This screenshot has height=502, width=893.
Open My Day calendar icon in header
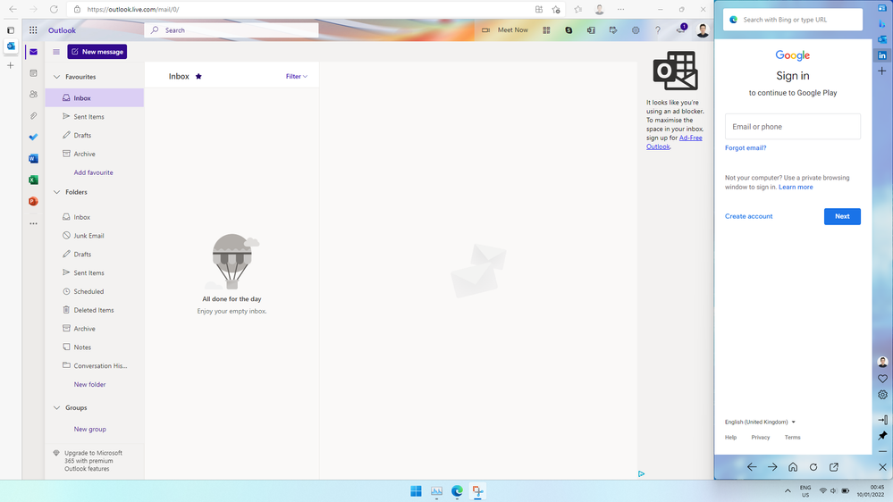(613, 30)
